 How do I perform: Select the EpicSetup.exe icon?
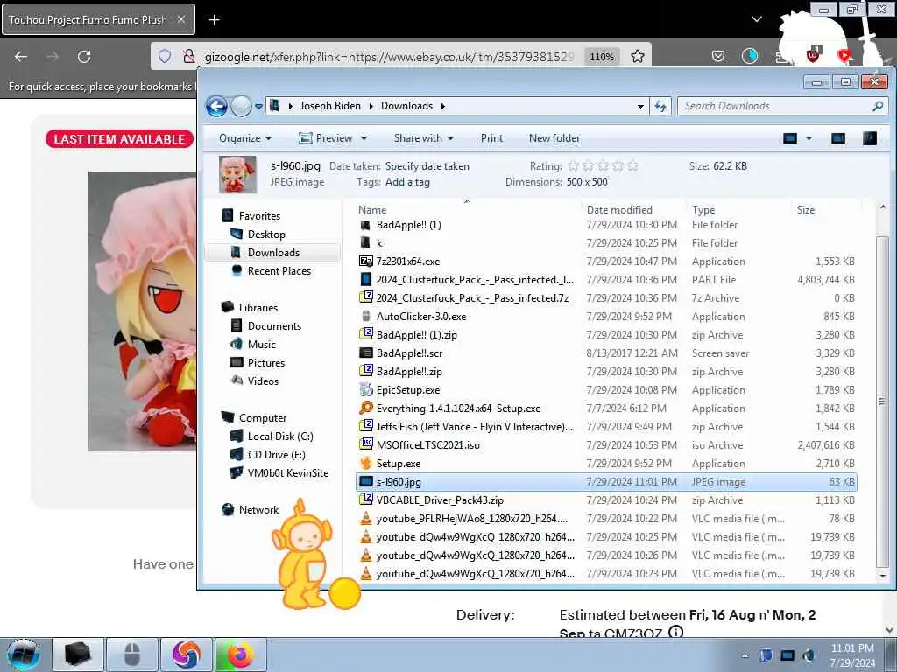tap(365, 389)
